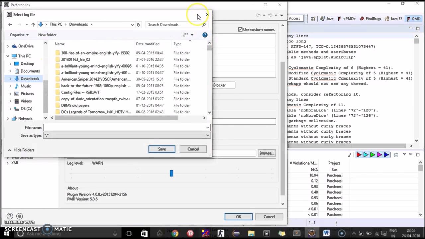Open the view options dropdown arrow
Image resolution: width=425 pixels, height=239 pixels.
coord(192,35)
